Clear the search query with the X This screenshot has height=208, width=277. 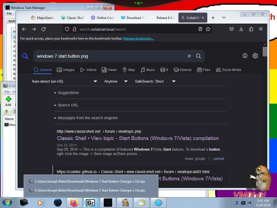[189, 56]
